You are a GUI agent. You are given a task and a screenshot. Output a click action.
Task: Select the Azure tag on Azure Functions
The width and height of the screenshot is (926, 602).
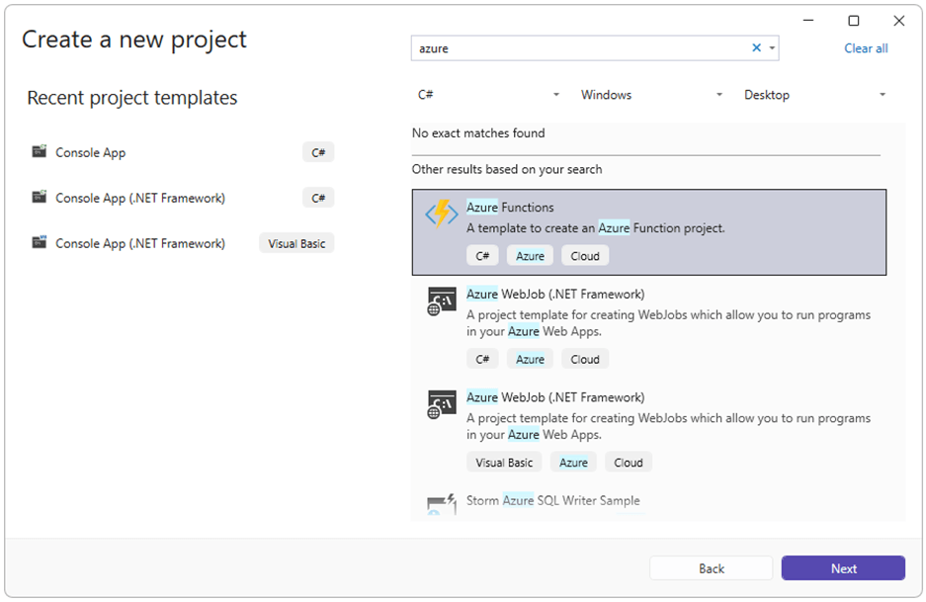click(530, 255)
